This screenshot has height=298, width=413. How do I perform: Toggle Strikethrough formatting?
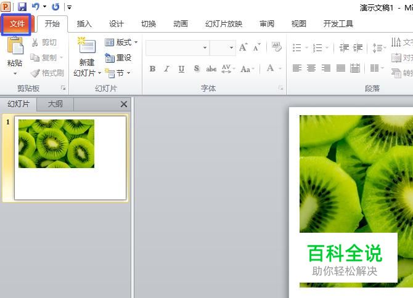[x=211, y=69]
